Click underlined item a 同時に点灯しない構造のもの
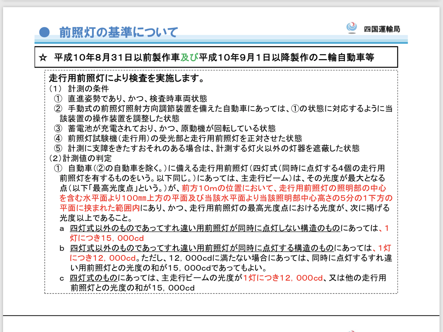The height and width of the screenshot is (332, 443). pyautogui.click(x=205, y=228)
